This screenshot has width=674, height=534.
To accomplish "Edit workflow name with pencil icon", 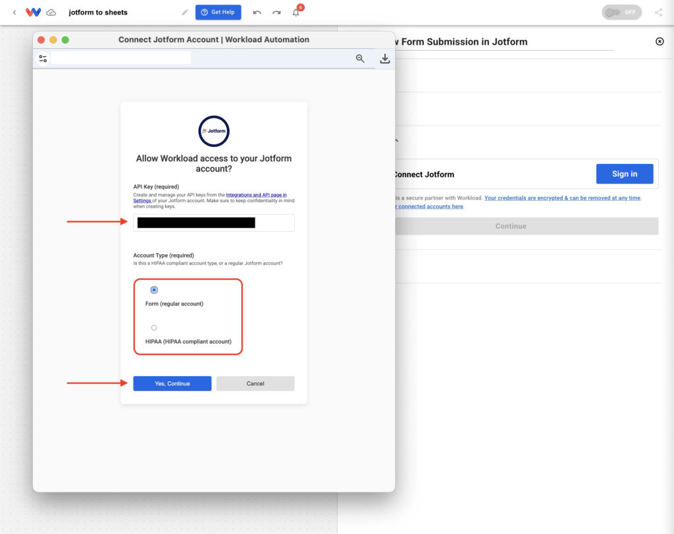I will 185,13.
